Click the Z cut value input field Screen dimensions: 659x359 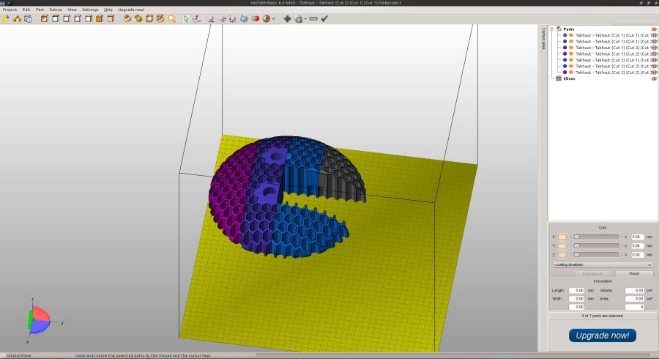[638, 254]
